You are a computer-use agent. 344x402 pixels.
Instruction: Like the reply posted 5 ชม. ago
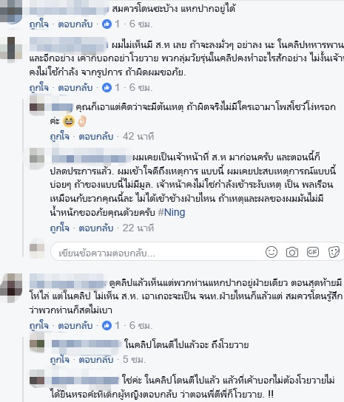click(x=60, y=360)
